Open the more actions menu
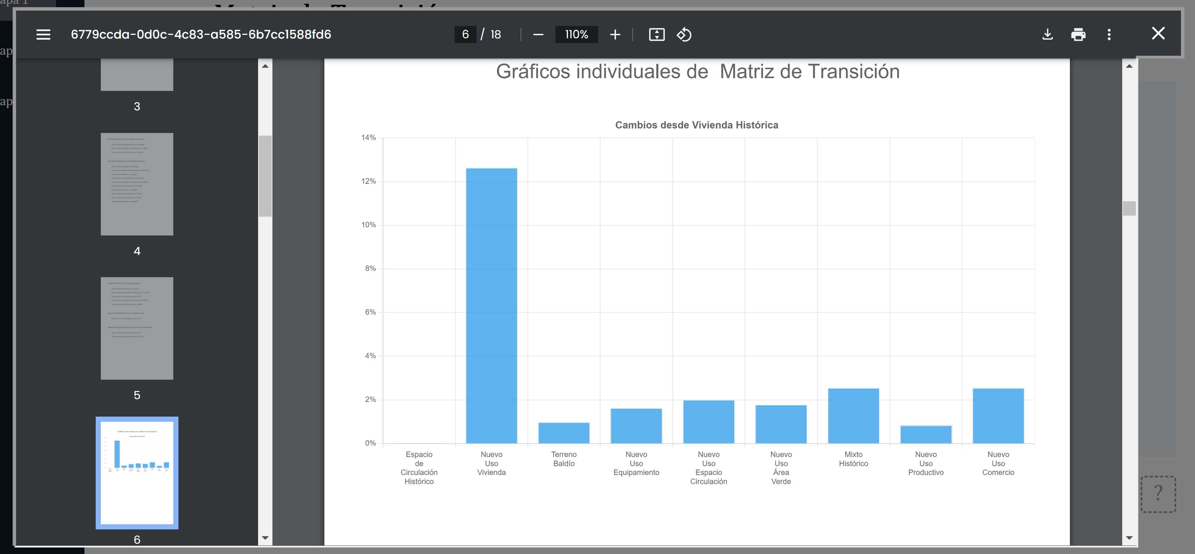The width and height of the screenshot is (1195, 554). pyautogui.click(x=1109, y=34)
